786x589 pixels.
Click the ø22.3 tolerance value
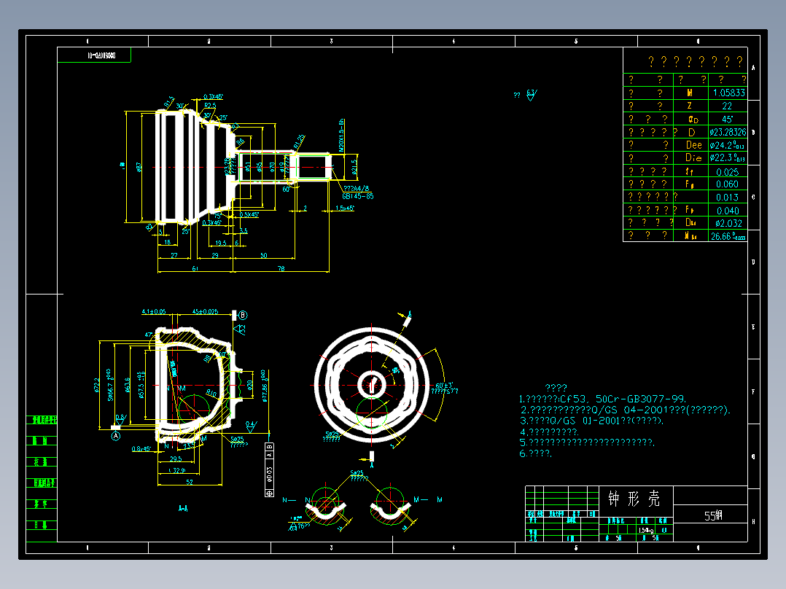click(x=728, y=158)
